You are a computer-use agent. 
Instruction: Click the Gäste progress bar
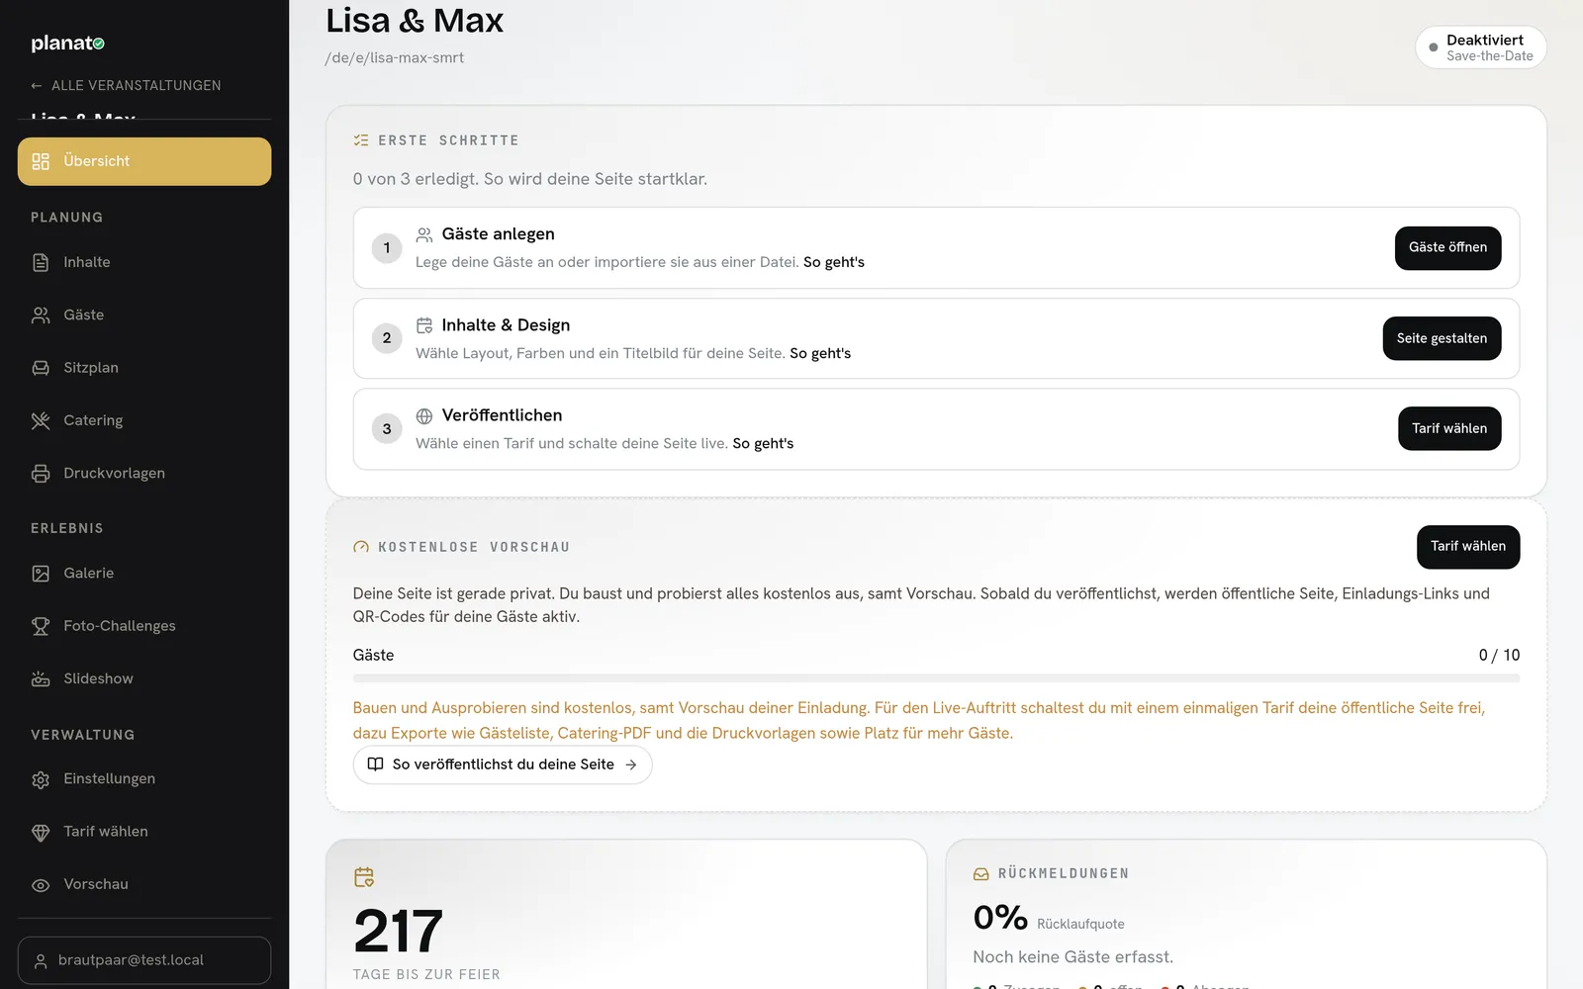click(x=936, y=678)
